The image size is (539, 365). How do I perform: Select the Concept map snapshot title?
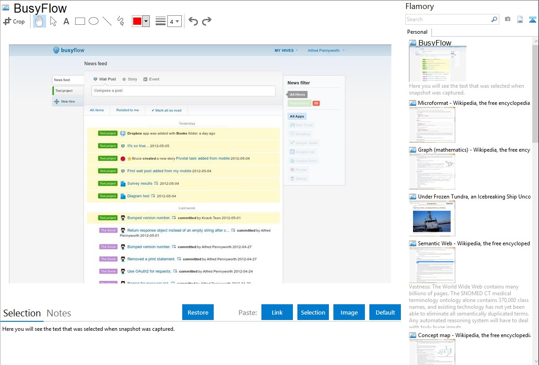coord(474,335)
